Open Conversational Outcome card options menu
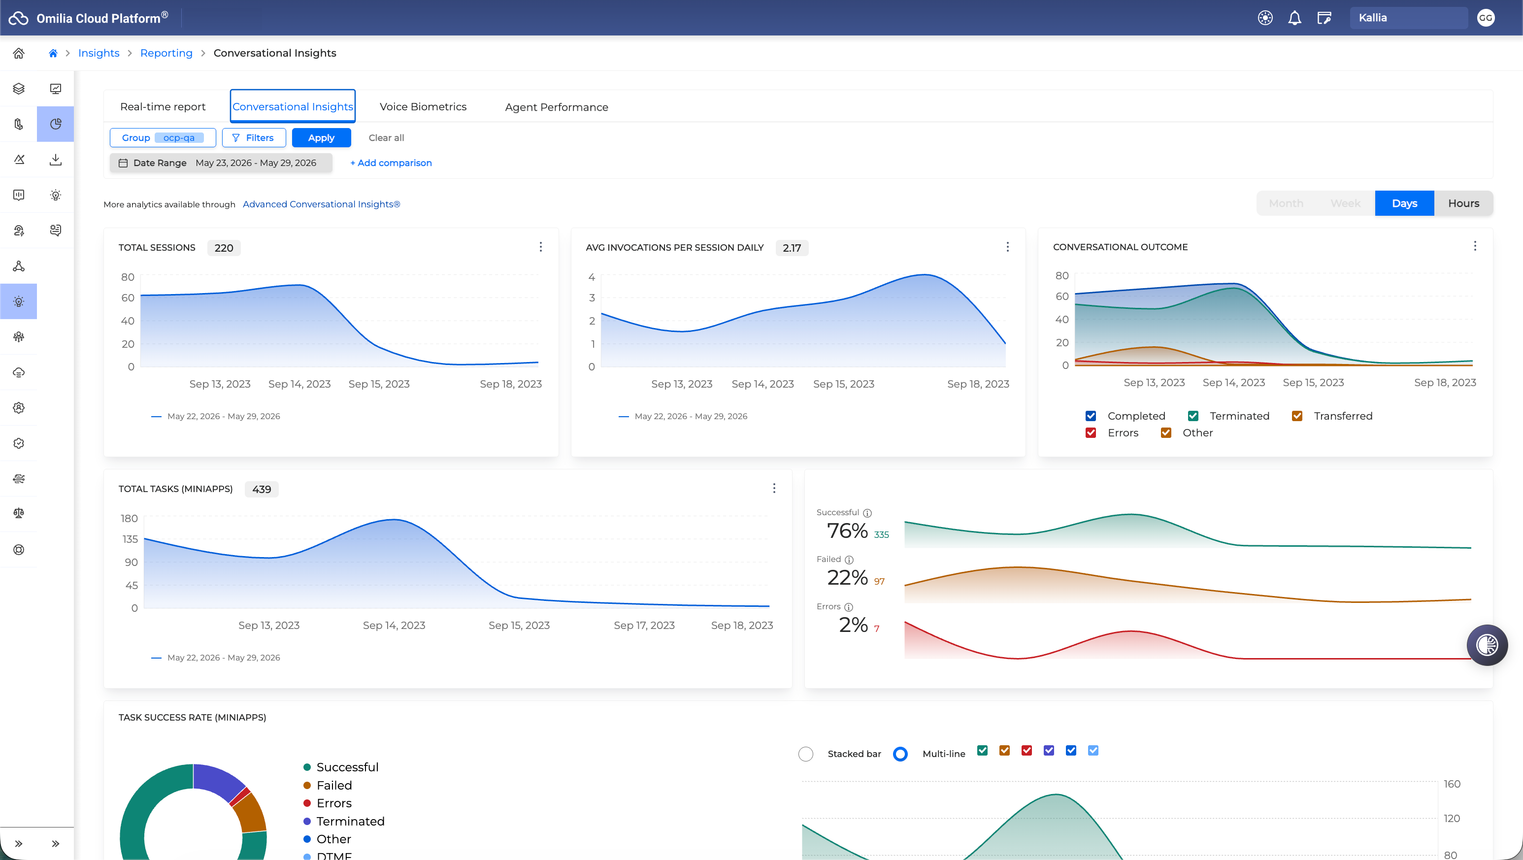Screen dimensions: 1523x860 (1475, 246)
